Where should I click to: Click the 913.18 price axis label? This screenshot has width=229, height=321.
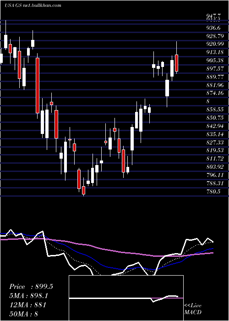[215, 52]
